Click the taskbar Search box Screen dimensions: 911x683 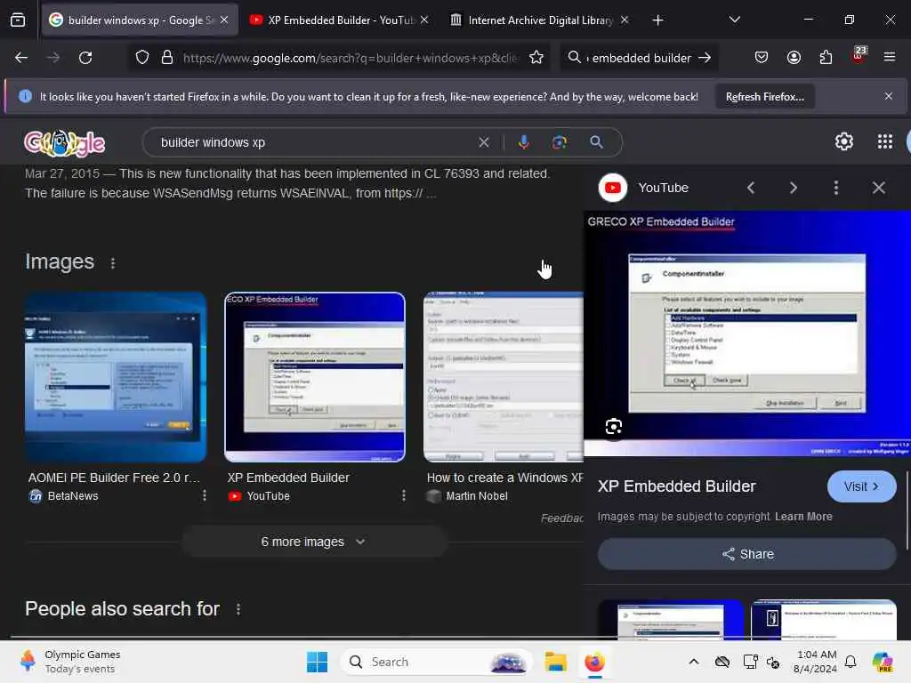436,662
